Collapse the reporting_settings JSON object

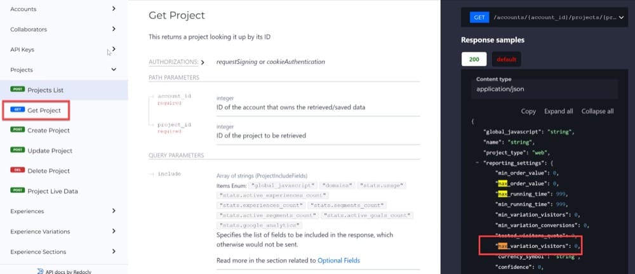(x=479, y=163)
